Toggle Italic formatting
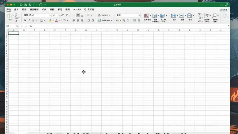The width and height of the screenshot is (238, 134). click(x=29, y=20)
